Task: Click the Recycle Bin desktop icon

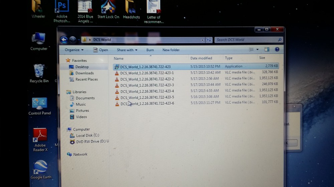Action: point(39,73)
